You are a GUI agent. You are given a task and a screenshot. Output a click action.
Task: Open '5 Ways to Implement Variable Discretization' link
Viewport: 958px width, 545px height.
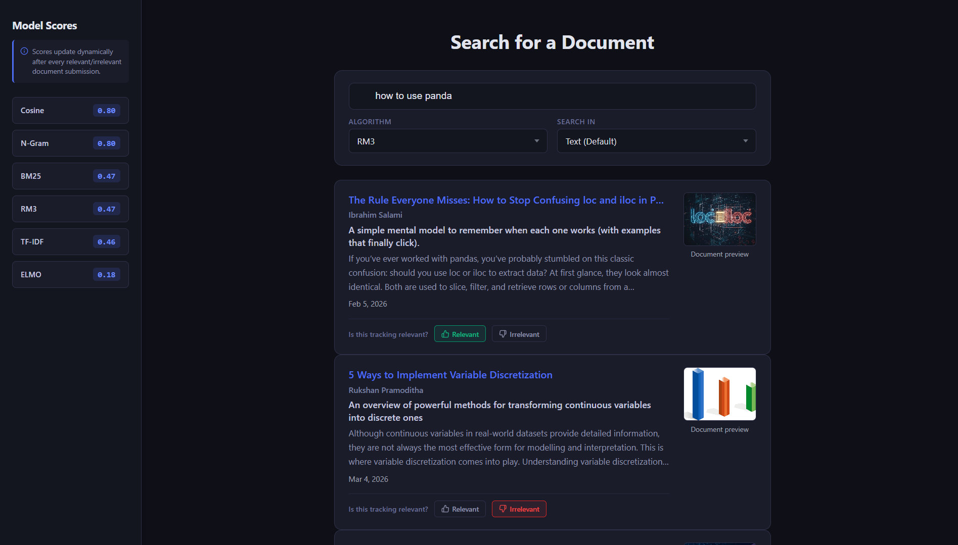tap(450, 375)
